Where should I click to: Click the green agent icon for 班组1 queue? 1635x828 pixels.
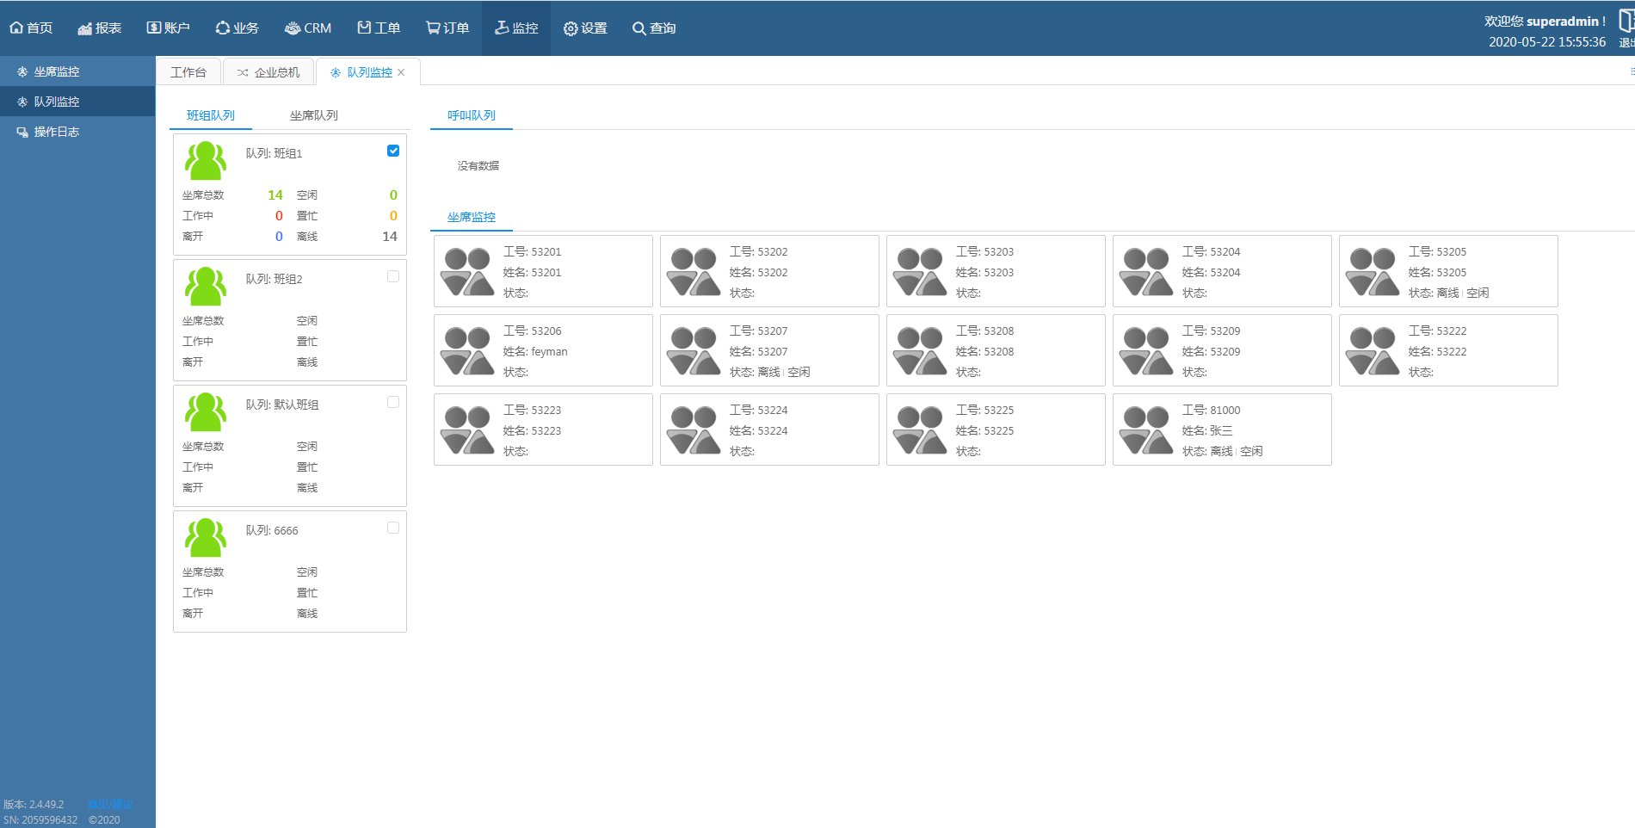[x=206, y=160]
